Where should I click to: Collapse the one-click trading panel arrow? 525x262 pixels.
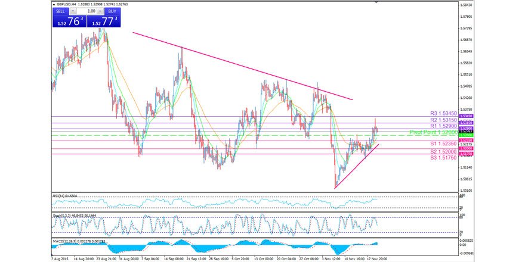pos(54,4)
